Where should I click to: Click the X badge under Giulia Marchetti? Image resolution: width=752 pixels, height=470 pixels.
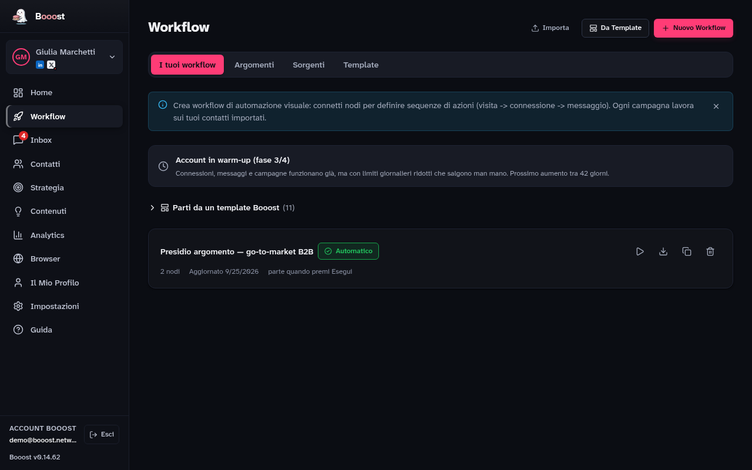point(51,65)
